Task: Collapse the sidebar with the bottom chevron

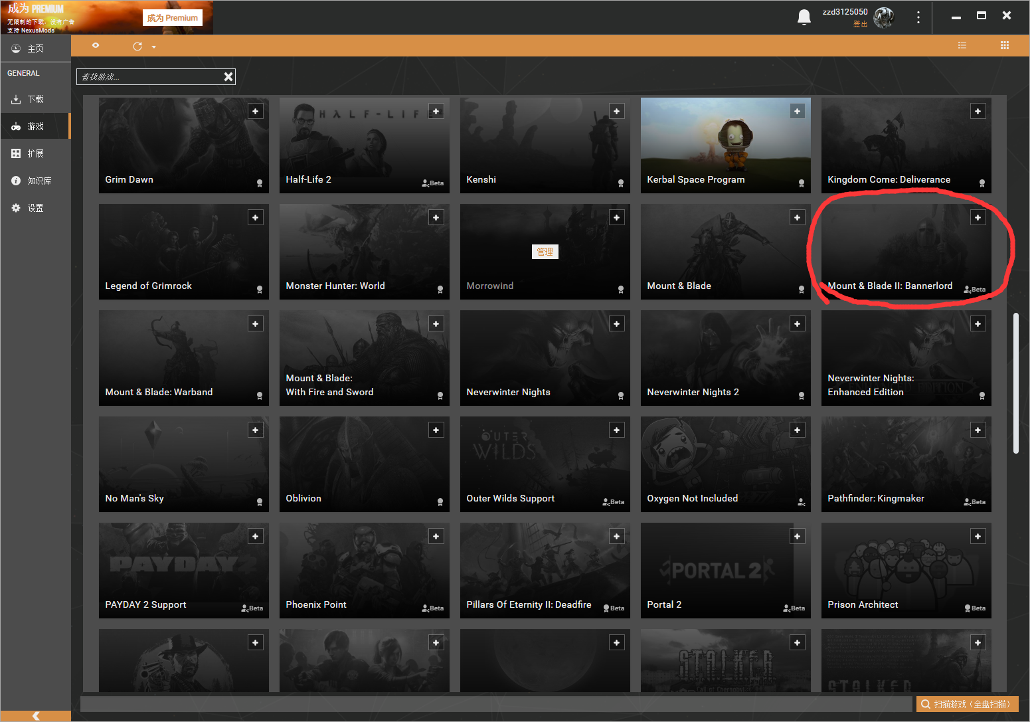Action: click(x=36, y=716)
